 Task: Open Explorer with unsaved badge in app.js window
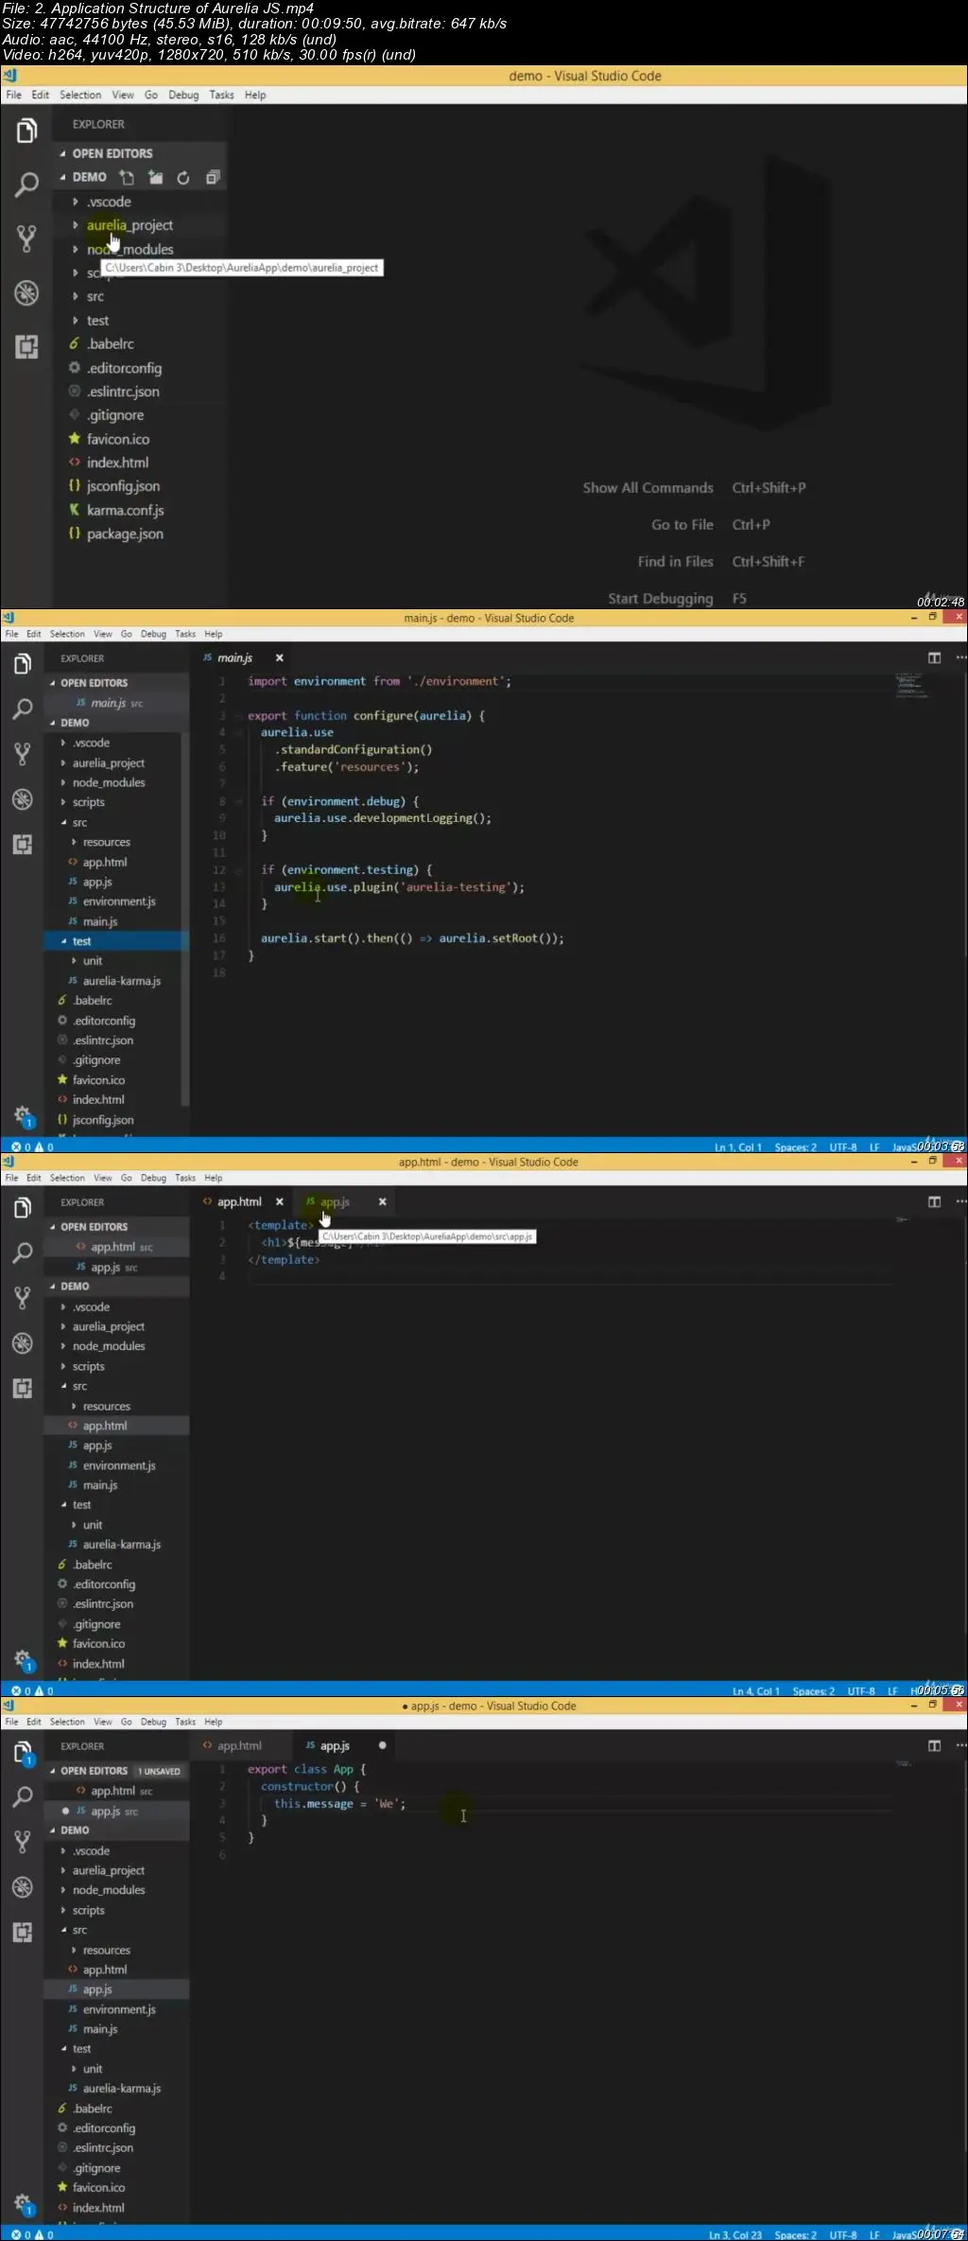[23, 1752]
